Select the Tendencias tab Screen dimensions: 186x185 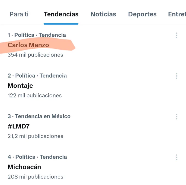coord(61,14)
